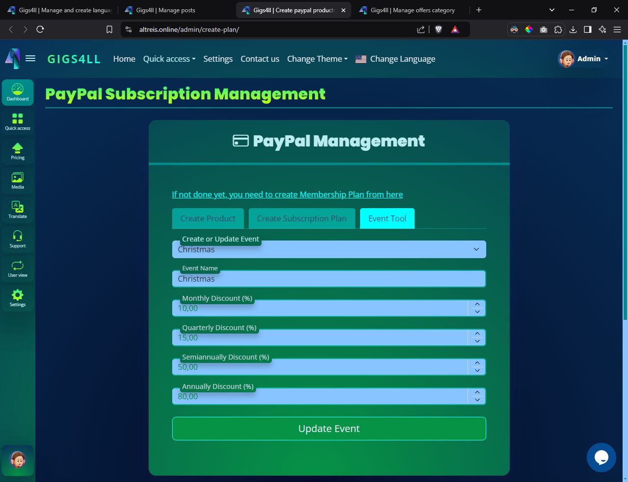Switch to Create Subscription Plan tab
The height and width of the screenshot is (482, 628).
[x=301, y=218]
